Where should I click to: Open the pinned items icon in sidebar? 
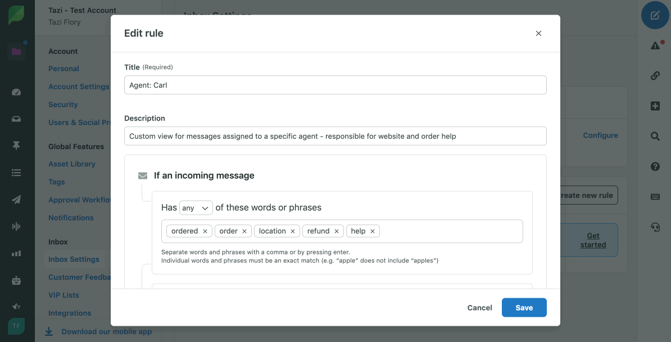tap(16, 145)
